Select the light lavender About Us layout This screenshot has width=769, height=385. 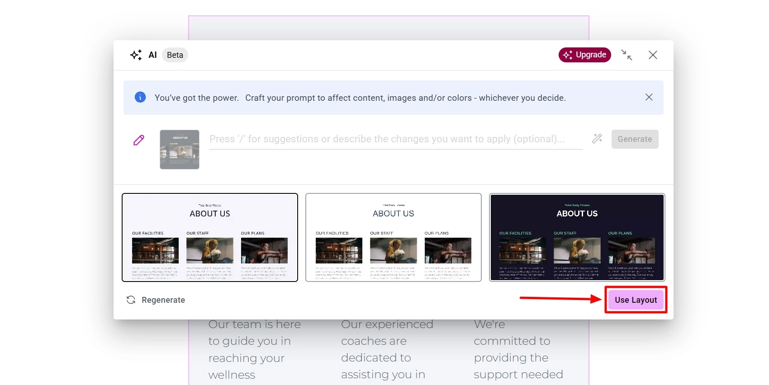click(x=210, y=237)
